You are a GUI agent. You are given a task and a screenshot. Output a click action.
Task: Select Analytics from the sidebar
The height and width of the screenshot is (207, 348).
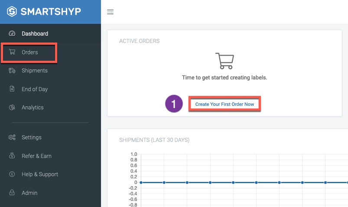[x=33, y=108]
